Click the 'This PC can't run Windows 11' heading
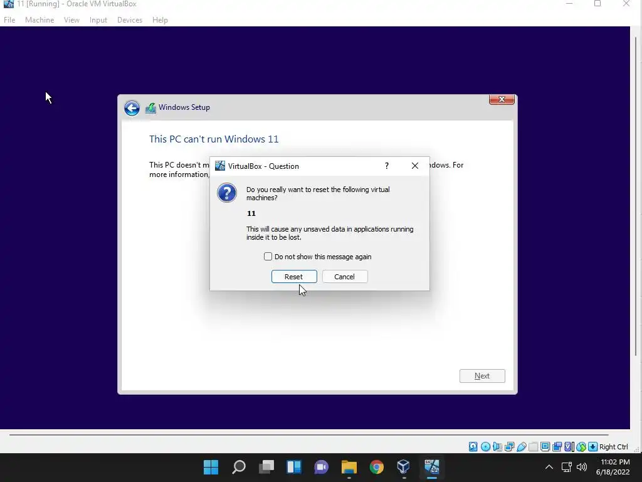This screenshot has height=482, width=642. [x=214, y=139]
